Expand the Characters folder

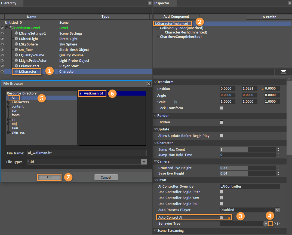click(x=9, y=102)
